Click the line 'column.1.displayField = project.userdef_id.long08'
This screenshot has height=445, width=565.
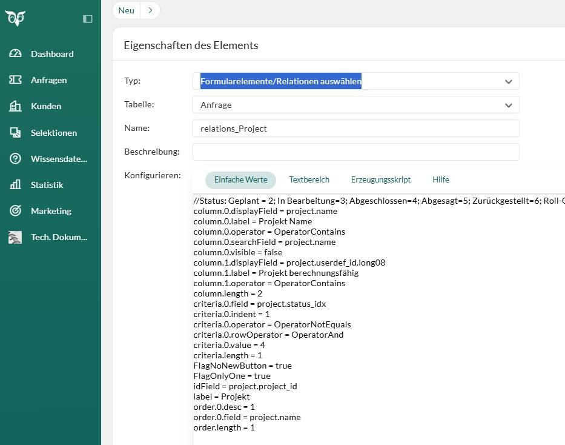point(289,263)
